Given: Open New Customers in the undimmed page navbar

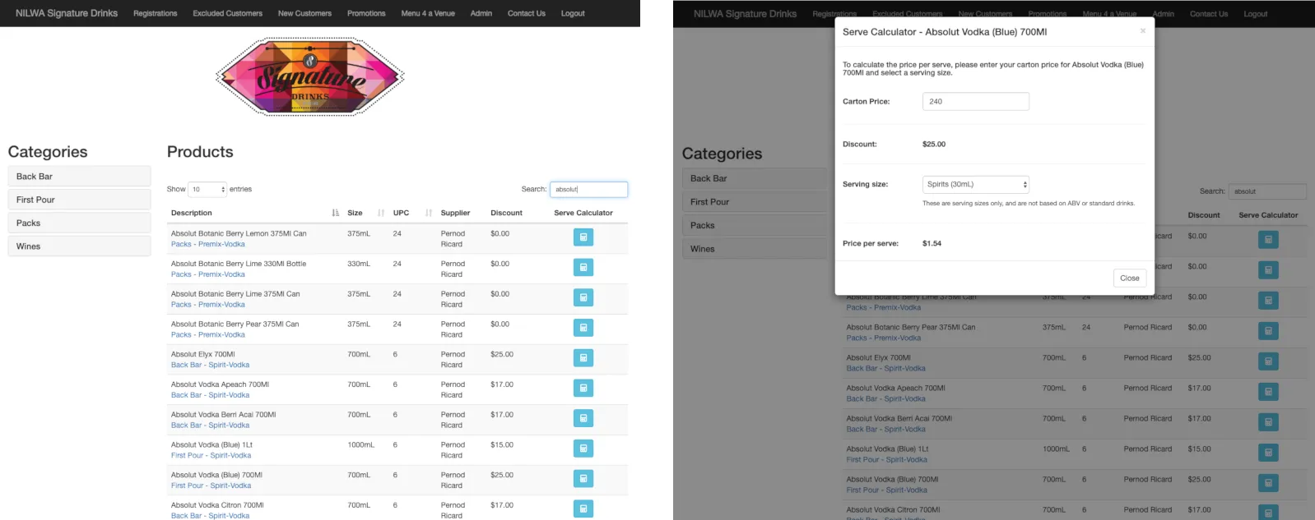Looking at the screenshot, I should click(x=304, y=13).
